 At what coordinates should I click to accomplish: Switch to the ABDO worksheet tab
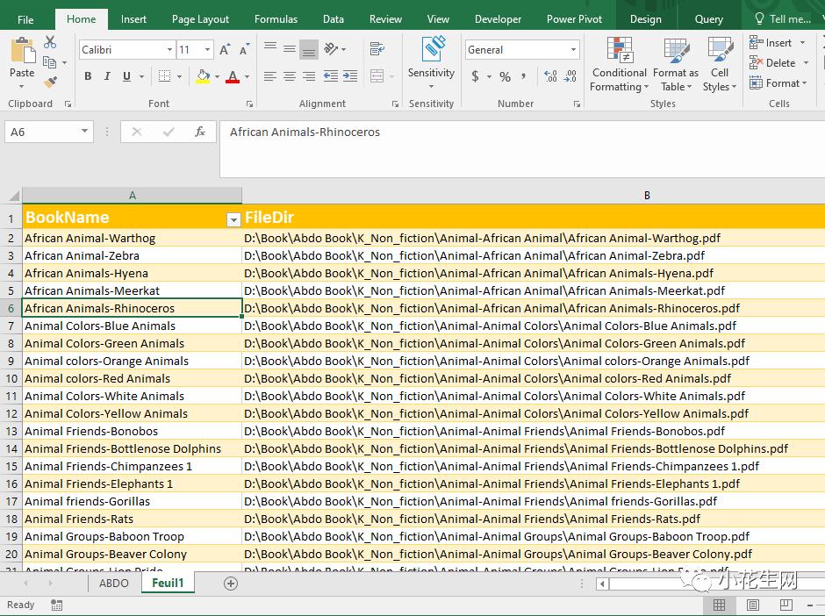[114, 583]
